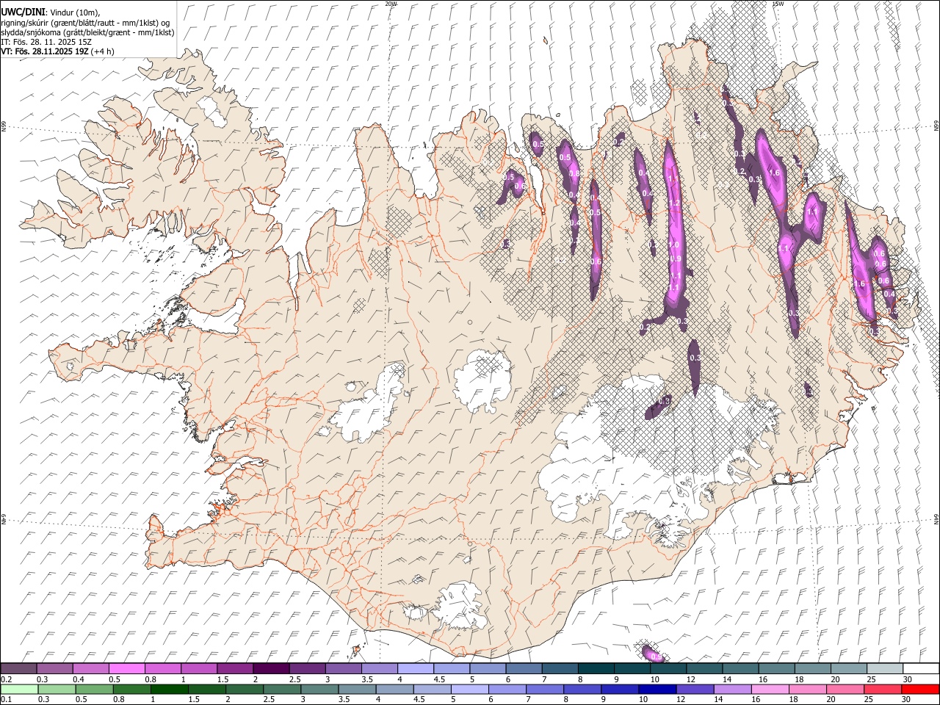The image size is (940, 705).
Task: Click the latitude label on the upper left map edge
Action: pos(4,127)
